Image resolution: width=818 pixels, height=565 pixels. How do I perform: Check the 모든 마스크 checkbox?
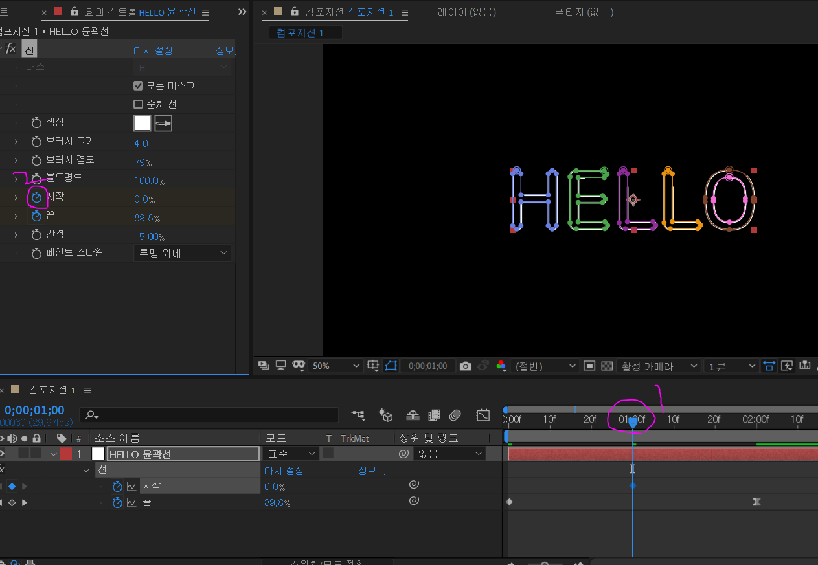coord(138,85)
